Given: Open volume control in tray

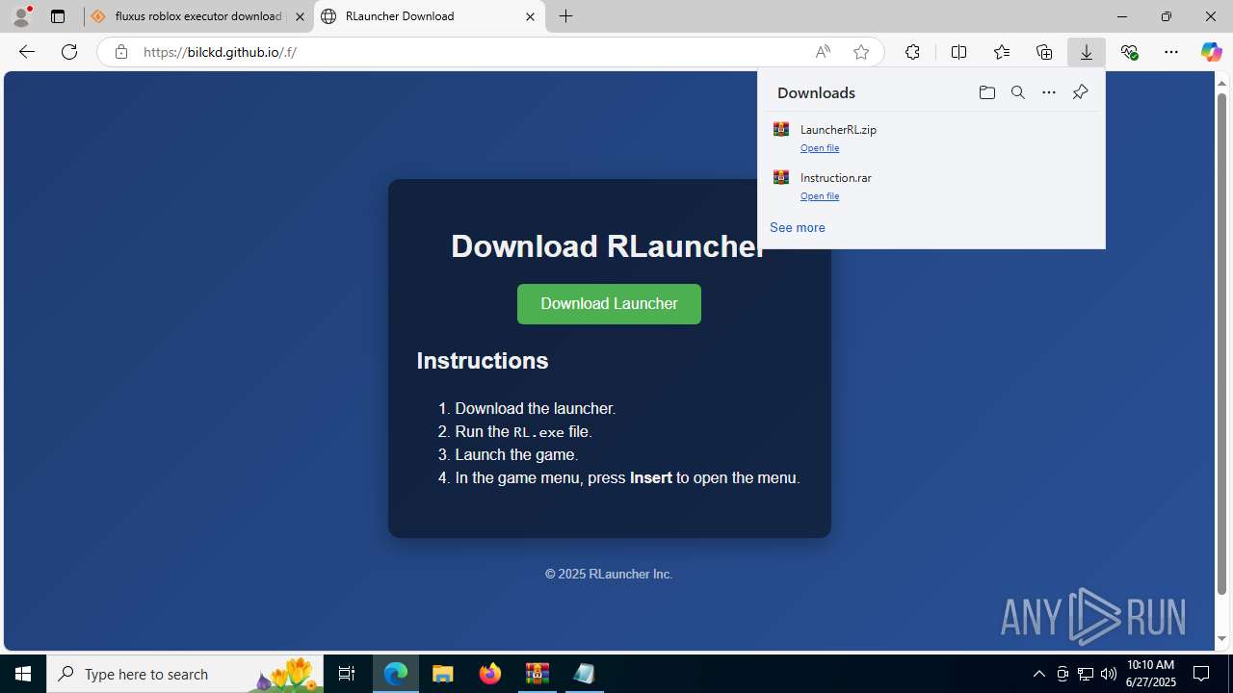Looking at the screenshot, I should pos(1109,674).
